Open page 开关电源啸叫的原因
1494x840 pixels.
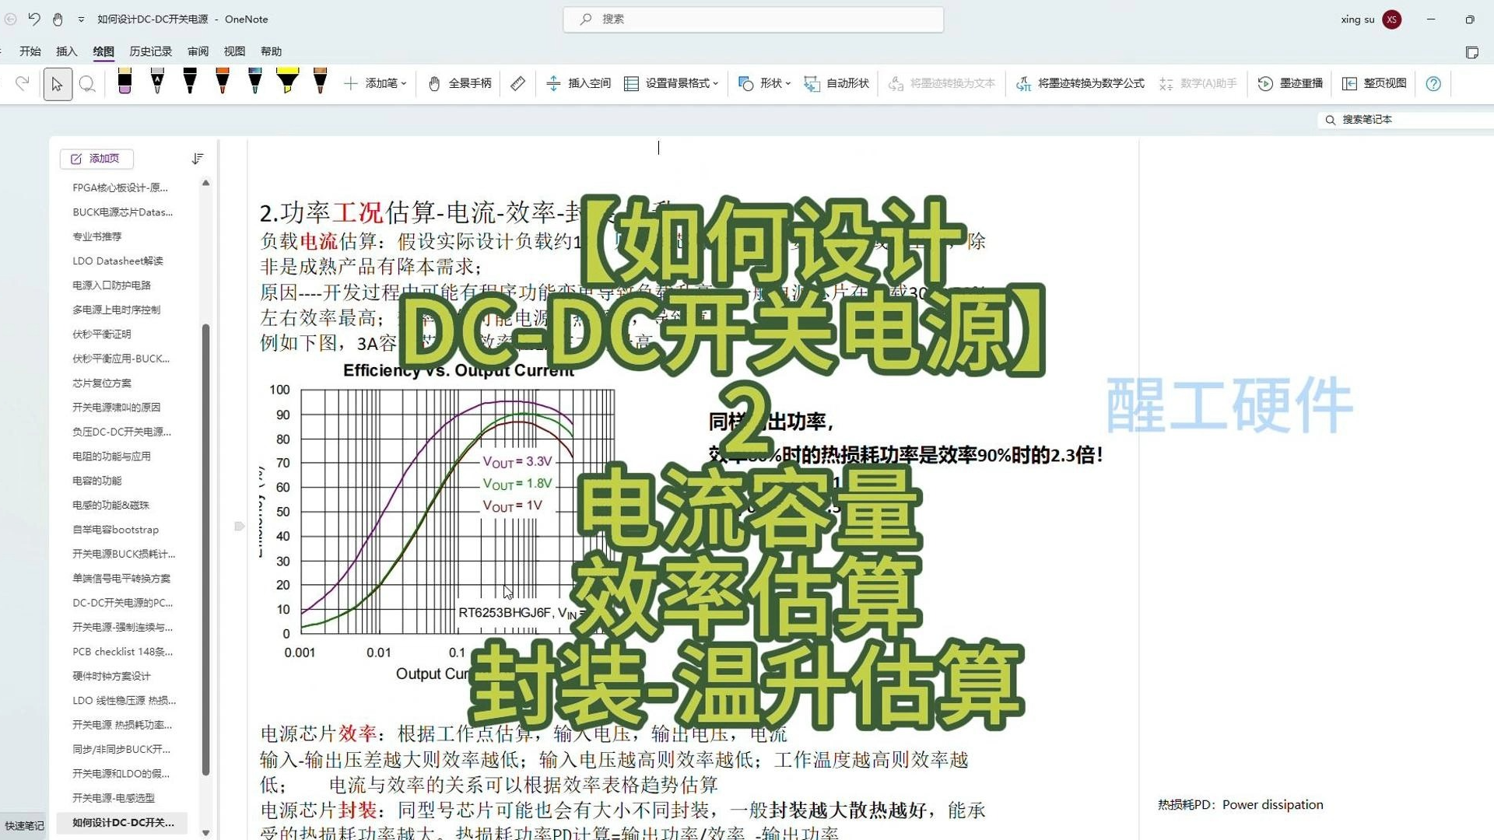click(x=117, y=408)
